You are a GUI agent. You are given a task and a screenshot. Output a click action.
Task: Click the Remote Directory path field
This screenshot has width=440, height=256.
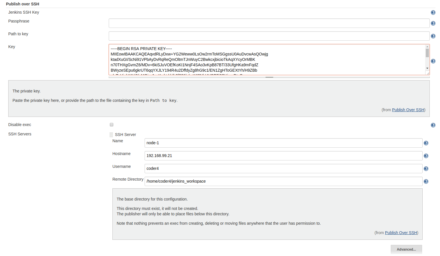coord(283,181)
